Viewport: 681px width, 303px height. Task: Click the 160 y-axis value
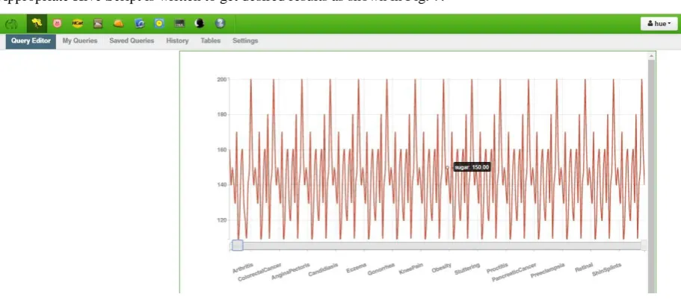(221, 149)
